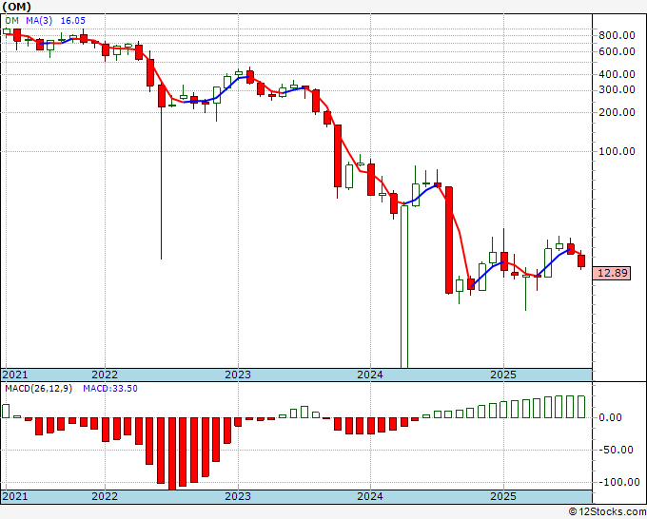Click the MACD(26,12,9) indicator label

pyautogui.click(x=38, y=389)
